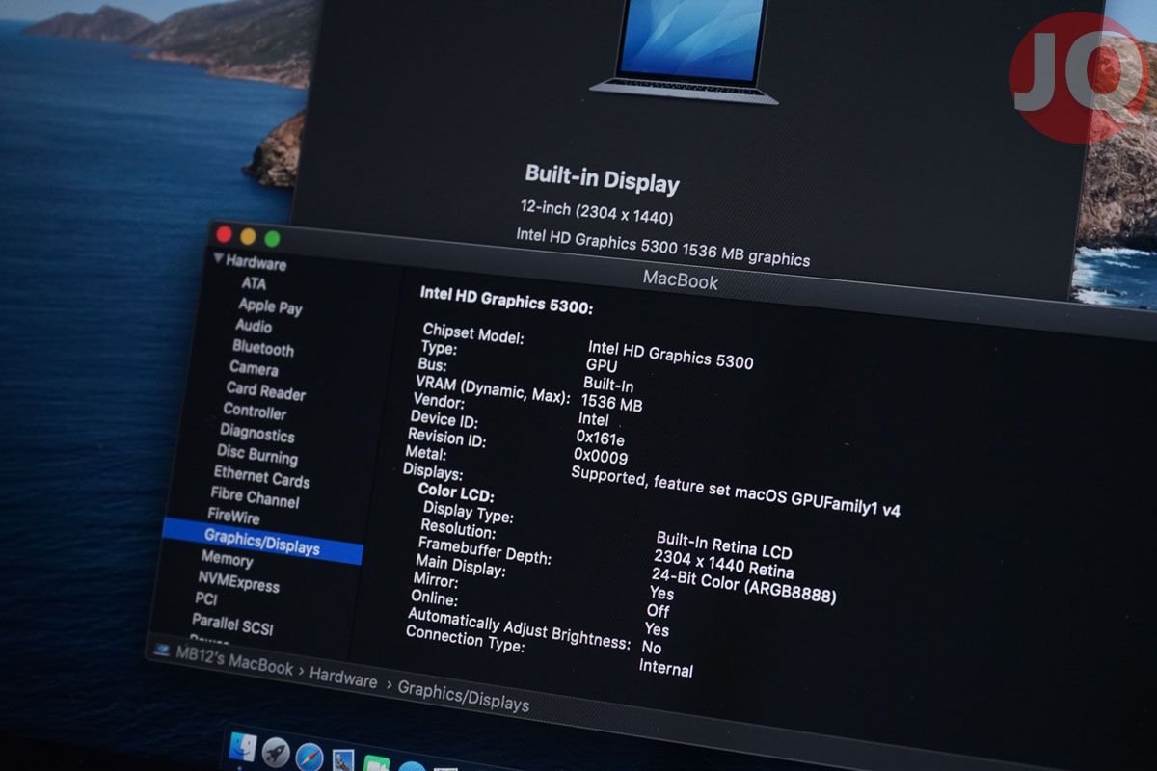
Task: Select Controller in the sidebar
Action: click(255, 412)
